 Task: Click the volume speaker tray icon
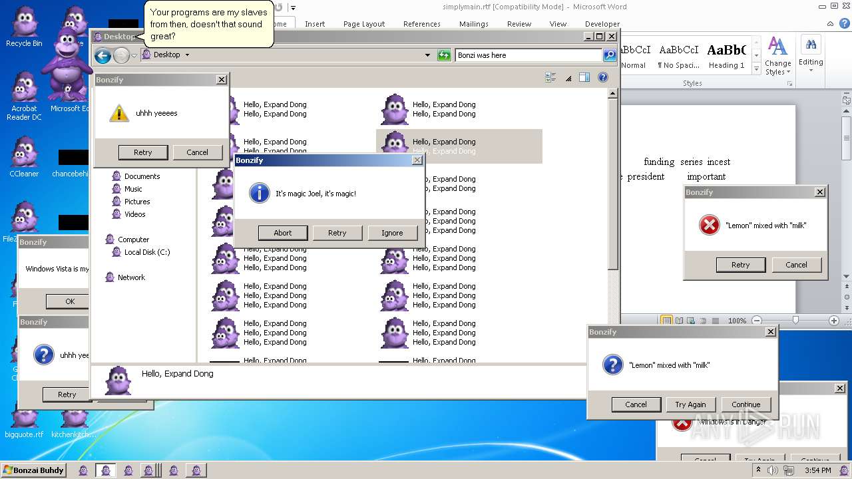click(x=772, y=470)
